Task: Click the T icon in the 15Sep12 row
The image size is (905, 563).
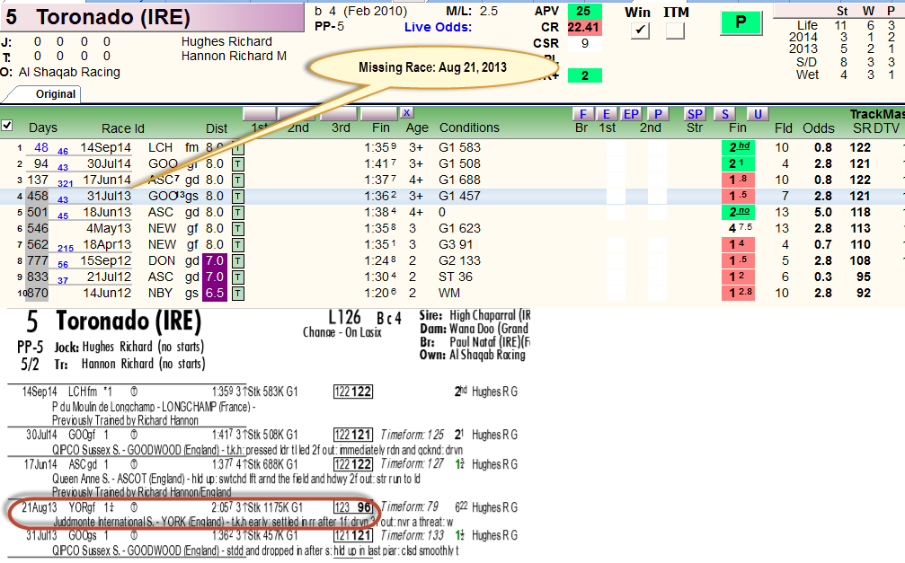Action: (238, 261)
